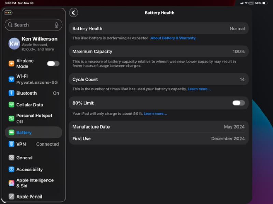This screenshot has height=204, width=273.
Task: Open About Battery & Warranty link
Action: click(x=174, y=38)
